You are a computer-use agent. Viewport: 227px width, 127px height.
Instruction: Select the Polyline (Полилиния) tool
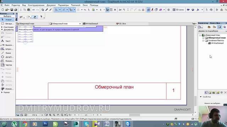coord(7,61)
